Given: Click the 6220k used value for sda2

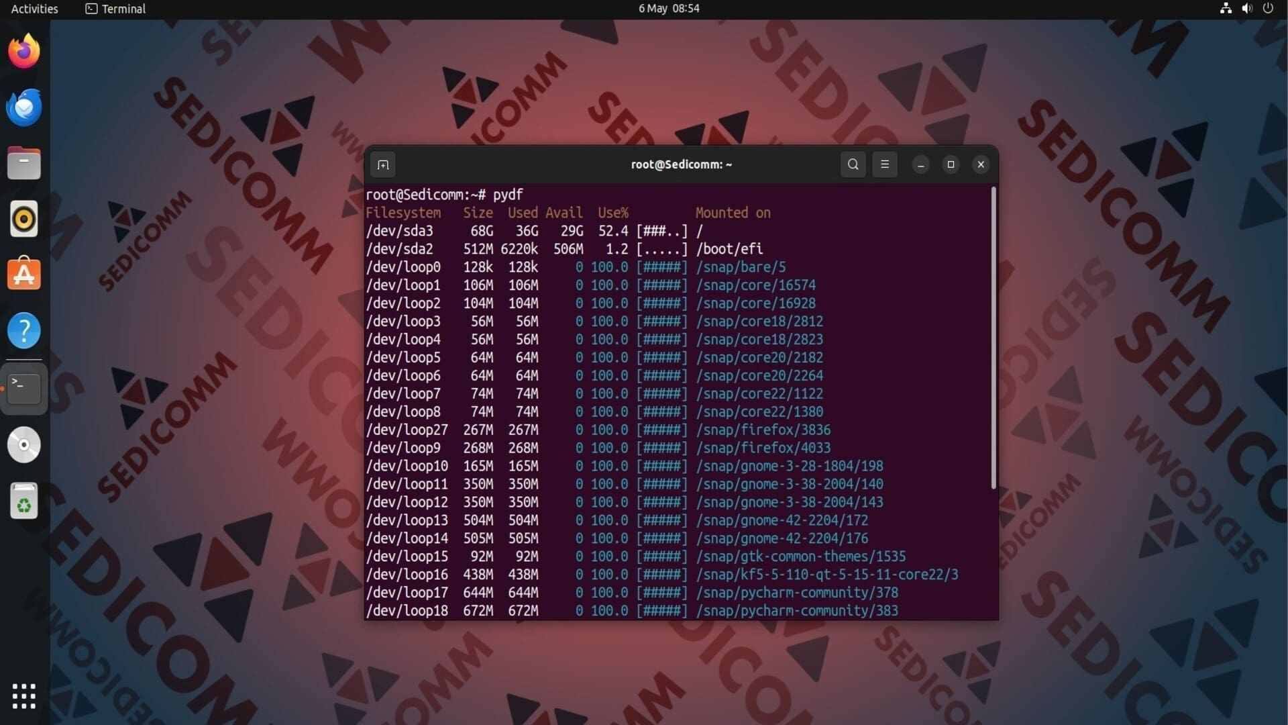Looking at the screenshot, I should click(x=519, y=249).
